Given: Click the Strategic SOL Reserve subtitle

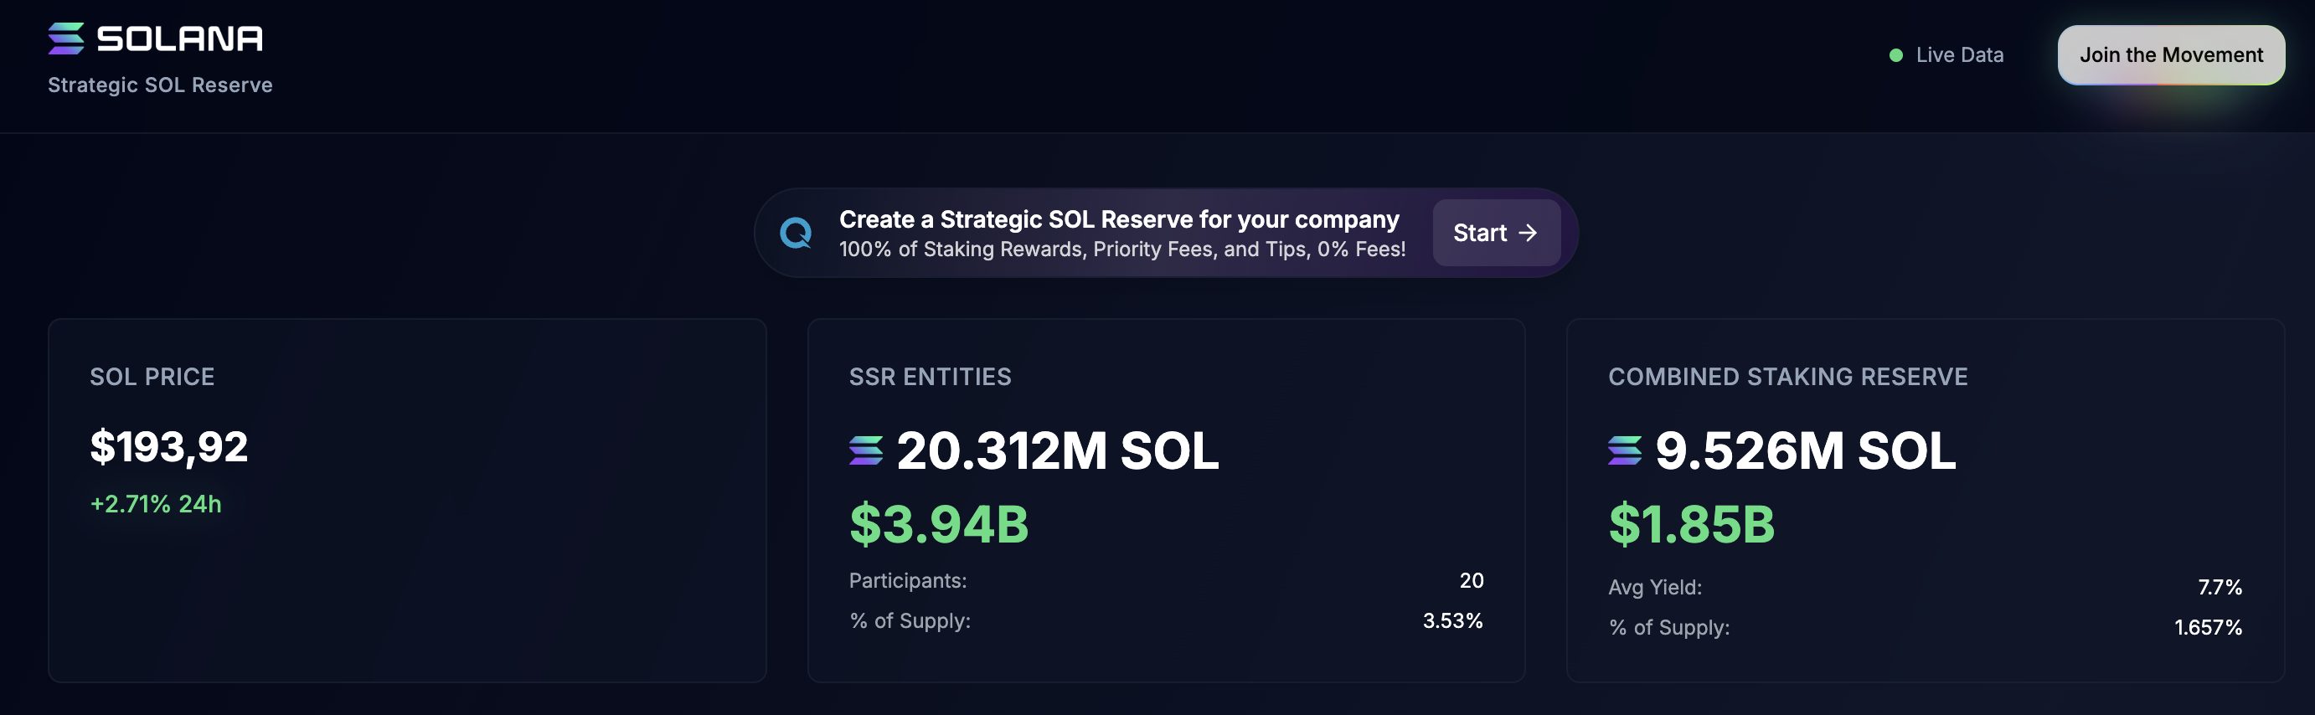Looking at the screenshot, I should tap(160, 85).
